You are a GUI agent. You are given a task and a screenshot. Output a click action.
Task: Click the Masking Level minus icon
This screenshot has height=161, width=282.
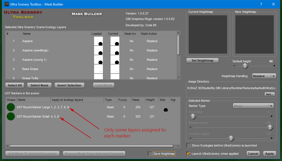click(190, 127)
